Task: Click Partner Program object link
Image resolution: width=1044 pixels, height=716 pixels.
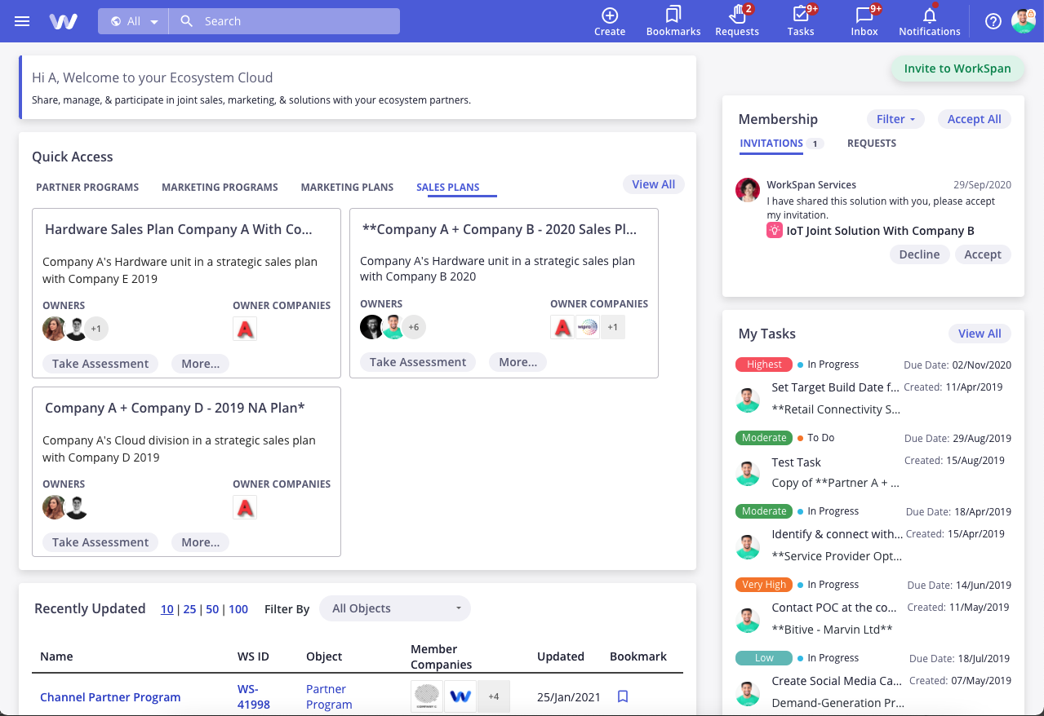Action: pyautogui.click(x=329, y=696)
